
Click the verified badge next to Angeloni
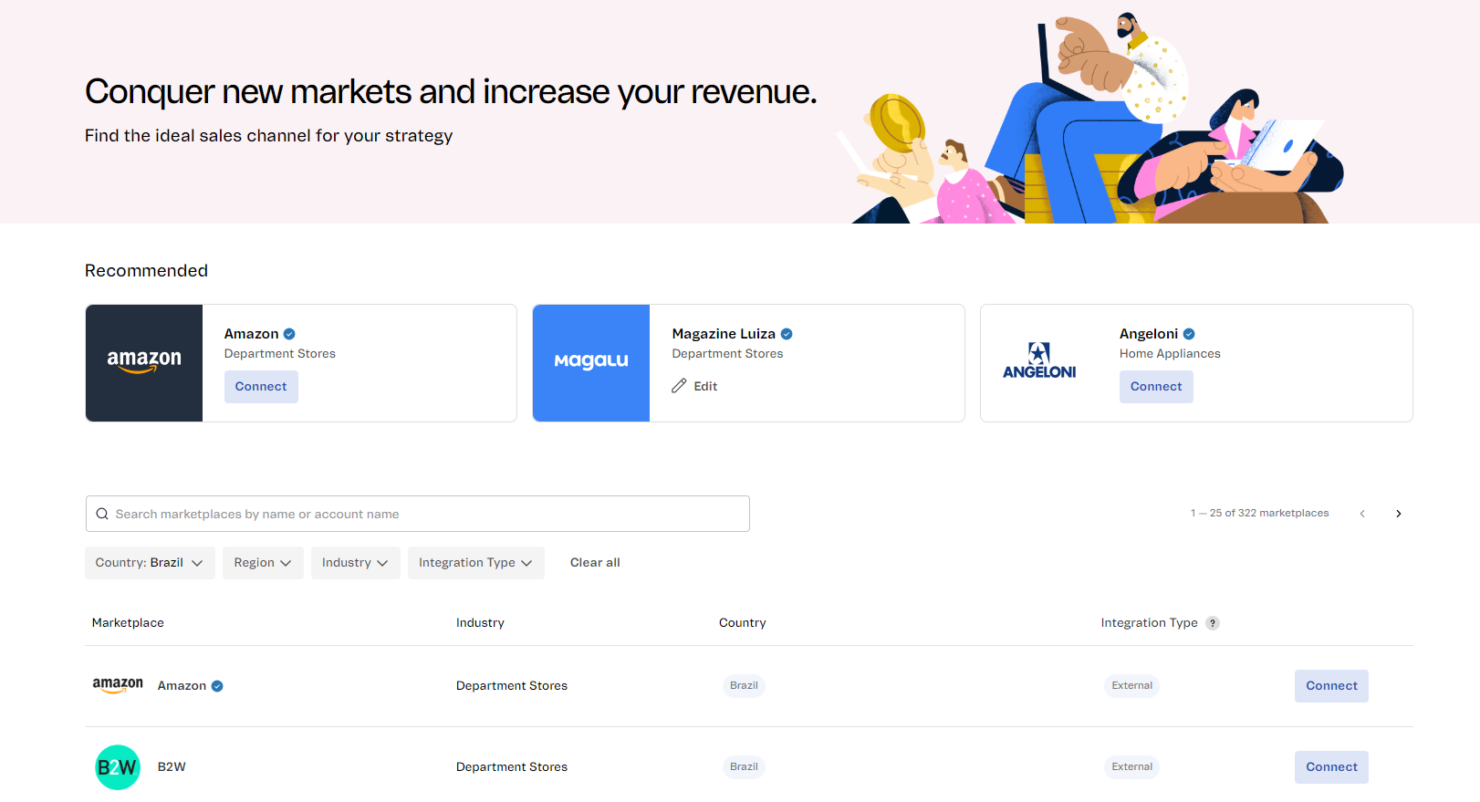click(x=1189, y=334)
